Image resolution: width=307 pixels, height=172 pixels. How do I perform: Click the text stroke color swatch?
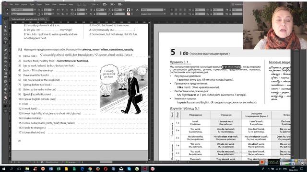[129, 14]
